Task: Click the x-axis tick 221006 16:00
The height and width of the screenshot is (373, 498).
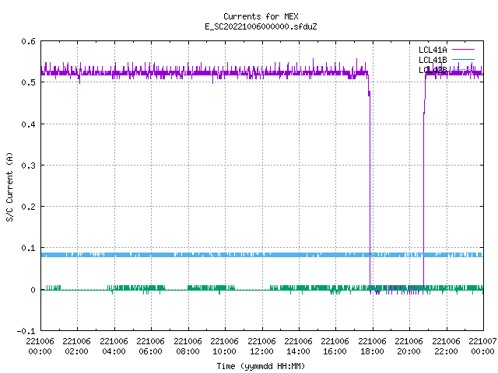Action: (x=335, y=346)
